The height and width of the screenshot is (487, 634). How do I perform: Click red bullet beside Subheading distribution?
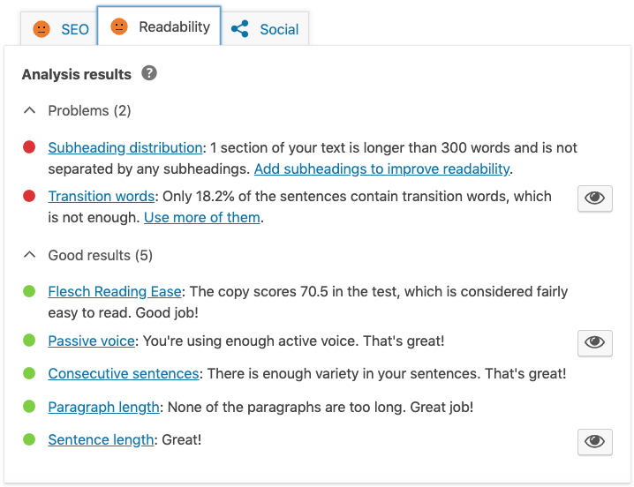click(29, 147)
